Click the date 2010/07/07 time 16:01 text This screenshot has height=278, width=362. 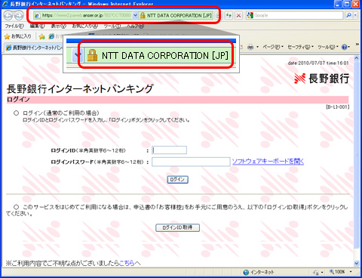coord(318,63)
